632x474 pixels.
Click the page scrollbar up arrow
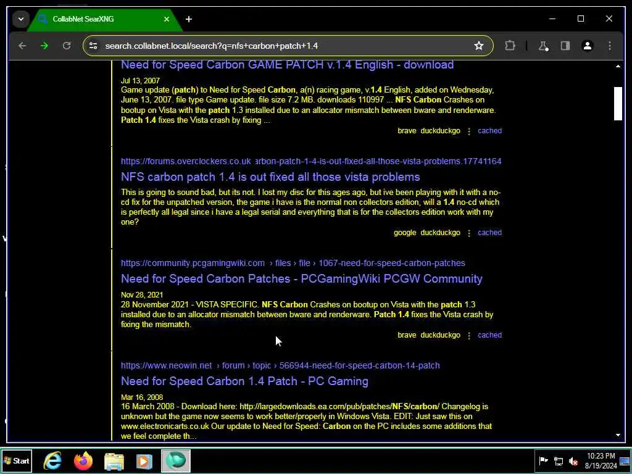[618, 66]
